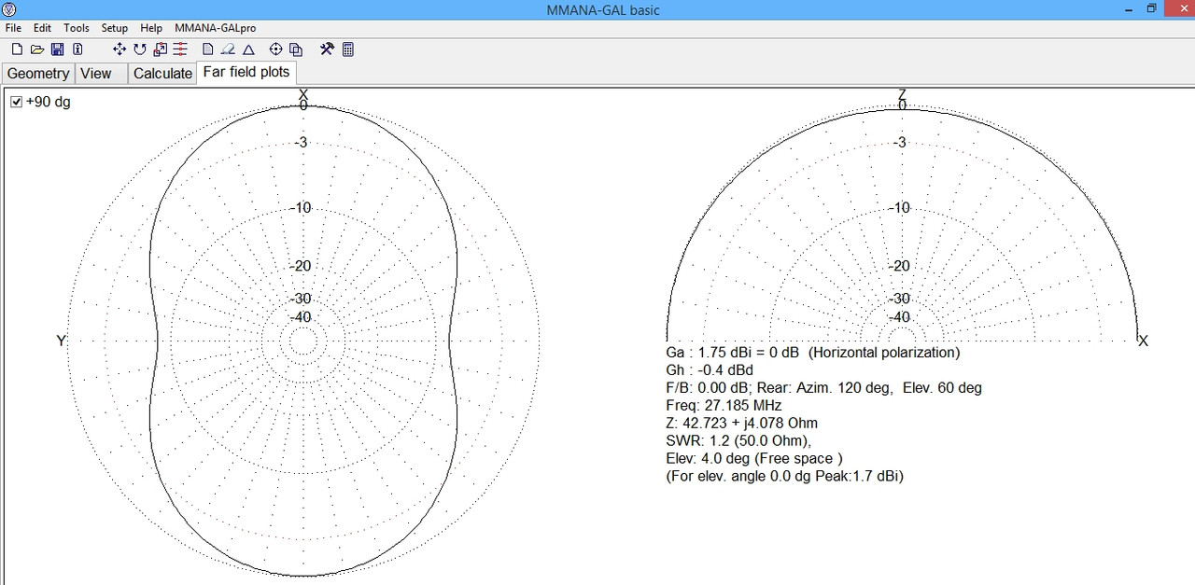Restore down the MMANA-GAL window

pos(1152,9)
